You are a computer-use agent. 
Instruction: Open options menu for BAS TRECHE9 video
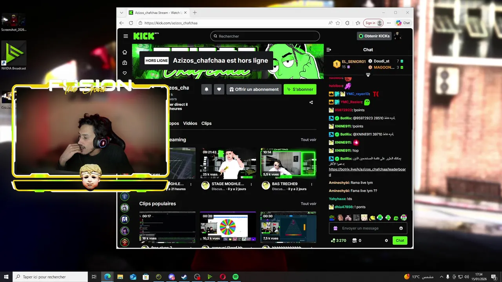click(x=312, y=184)
